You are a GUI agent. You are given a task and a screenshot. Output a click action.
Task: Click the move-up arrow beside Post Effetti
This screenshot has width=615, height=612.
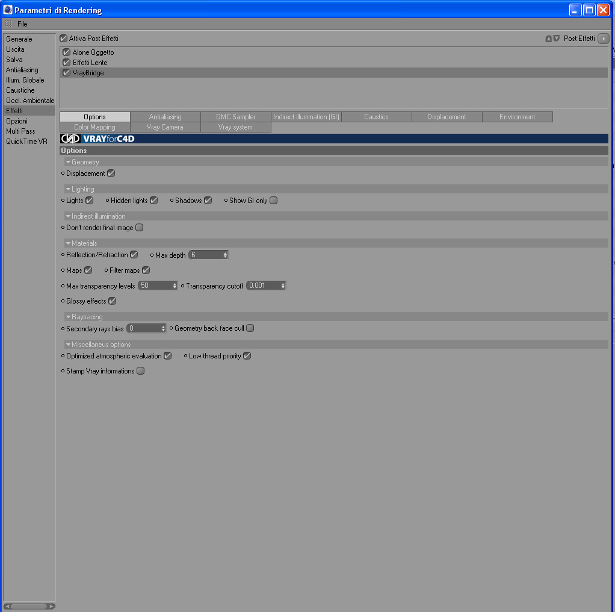[549, 39]
